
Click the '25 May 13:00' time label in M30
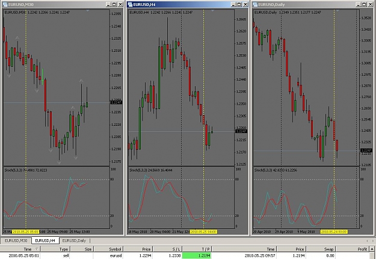point(79,232)
